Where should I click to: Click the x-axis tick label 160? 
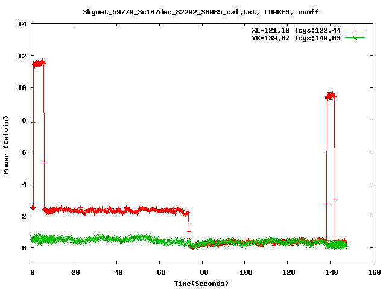pos(375,272)
